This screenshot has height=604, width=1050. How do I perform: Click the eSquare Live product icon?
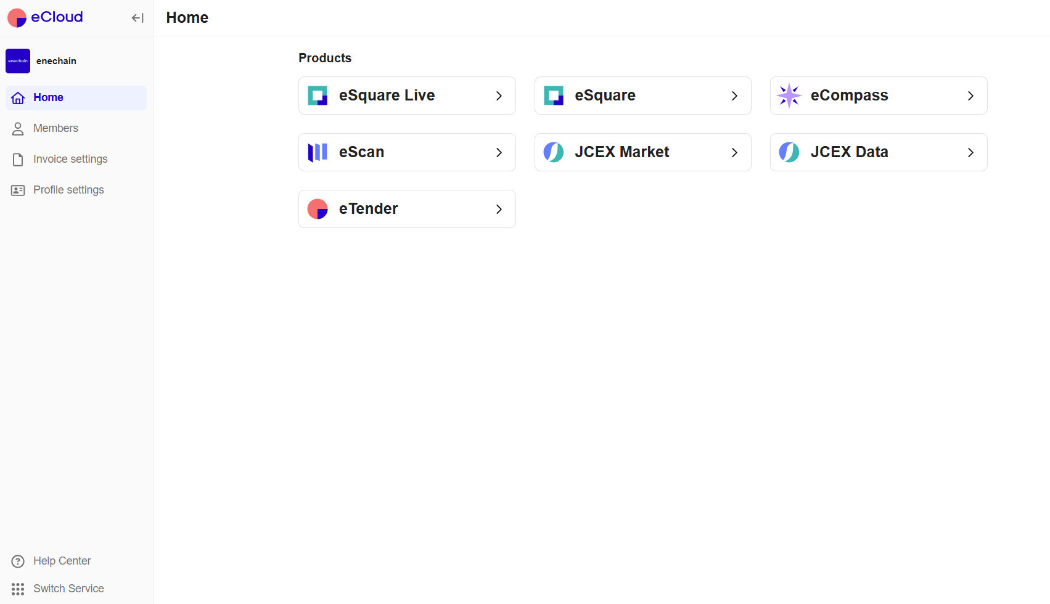point(317,96)
